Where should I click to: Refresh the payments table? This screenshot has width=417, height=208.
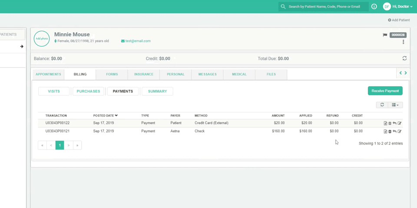coord(382,105)
